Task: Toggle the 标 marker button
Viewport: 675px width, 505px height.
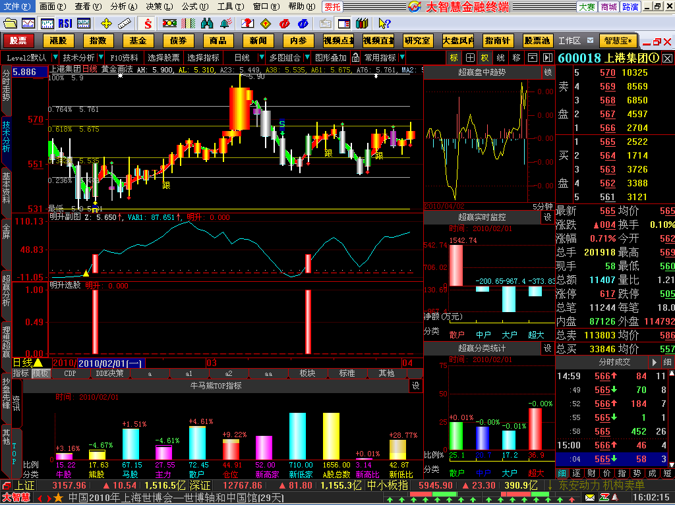Action: (x=454, y=57)
